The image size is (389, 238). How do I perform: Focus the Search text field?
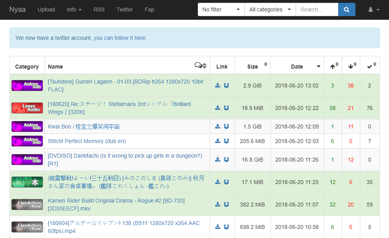click(x=316, y=9)
